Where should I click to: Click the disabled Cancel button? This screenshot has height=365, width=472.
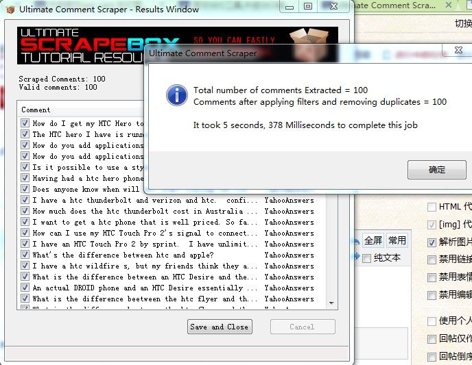point(303,327)
